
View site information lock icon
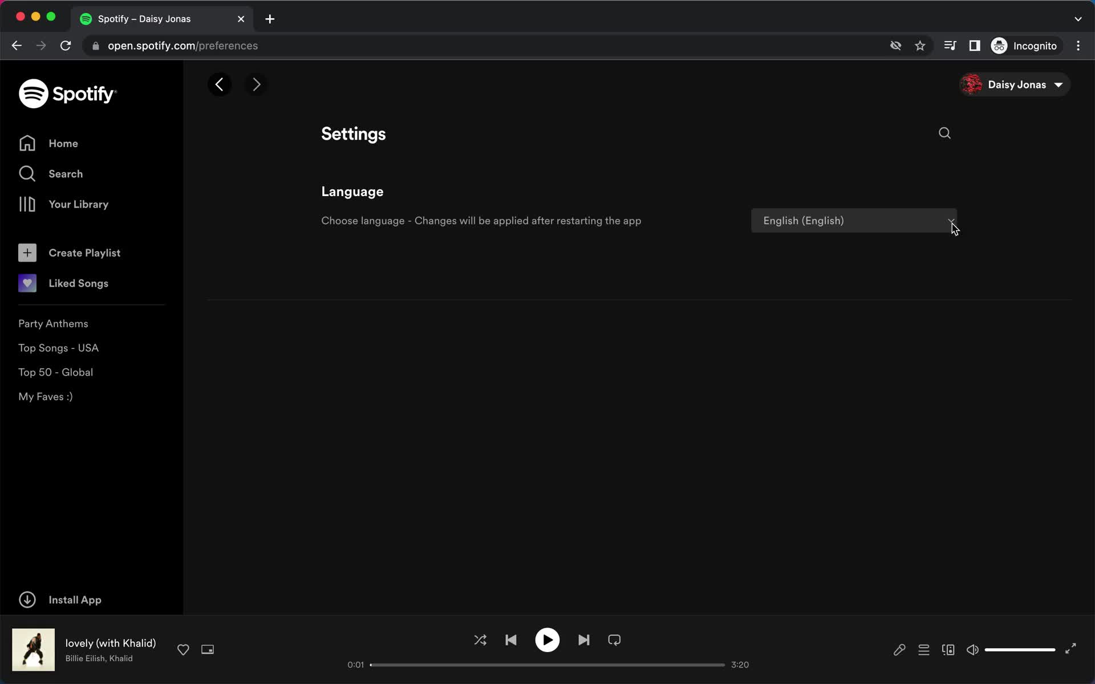(96, 46)
